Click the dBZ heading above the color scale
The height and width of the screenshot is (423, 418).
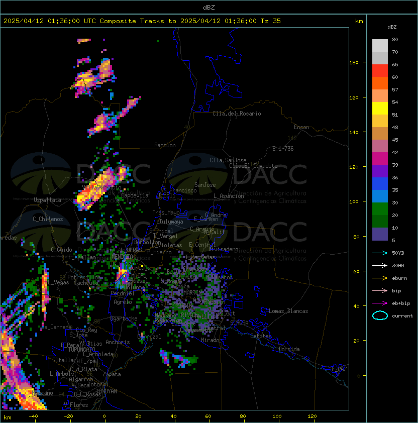[x=392, y=27]
